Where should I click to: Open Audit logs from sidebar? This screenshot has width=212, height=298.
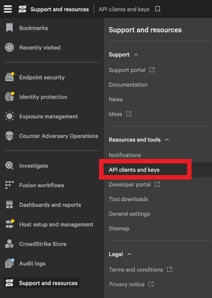point(32,264)
